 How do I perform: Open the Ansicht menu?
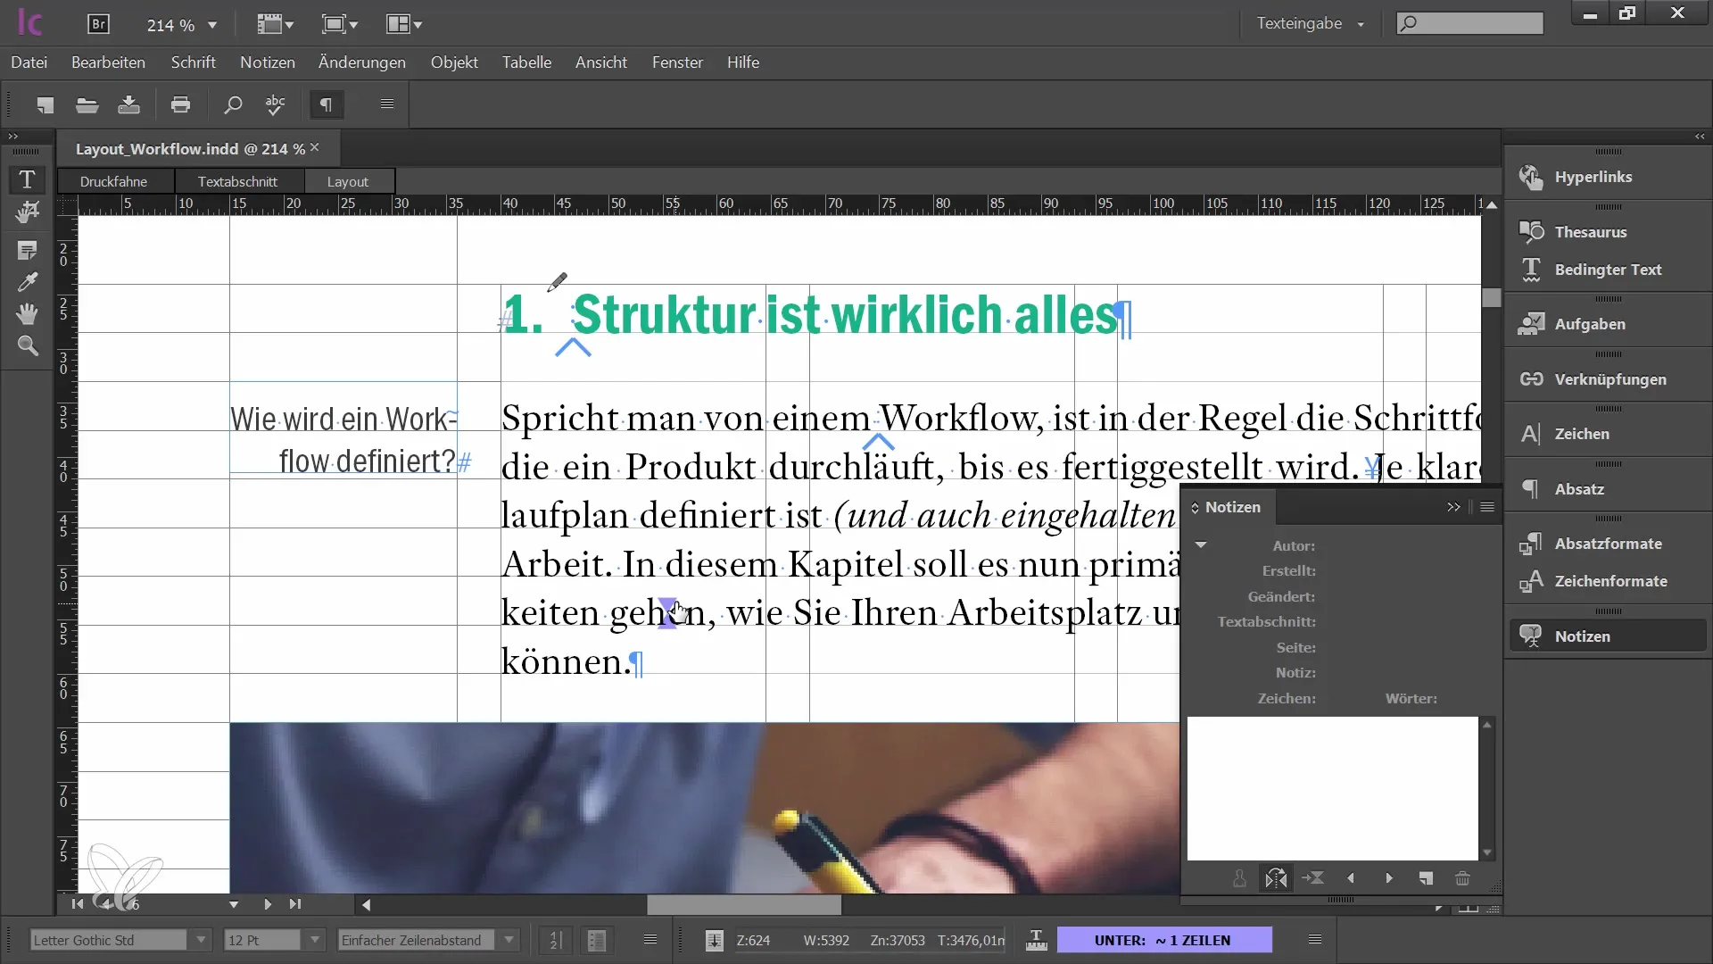(x=601, y=62)
